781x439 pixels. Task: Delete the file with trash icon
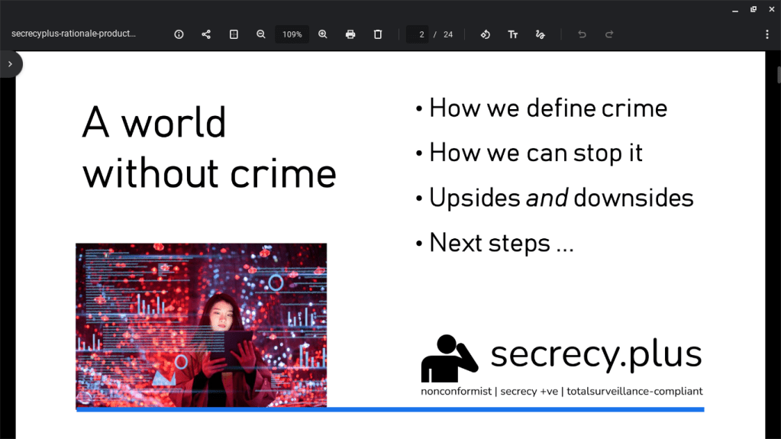378,34
